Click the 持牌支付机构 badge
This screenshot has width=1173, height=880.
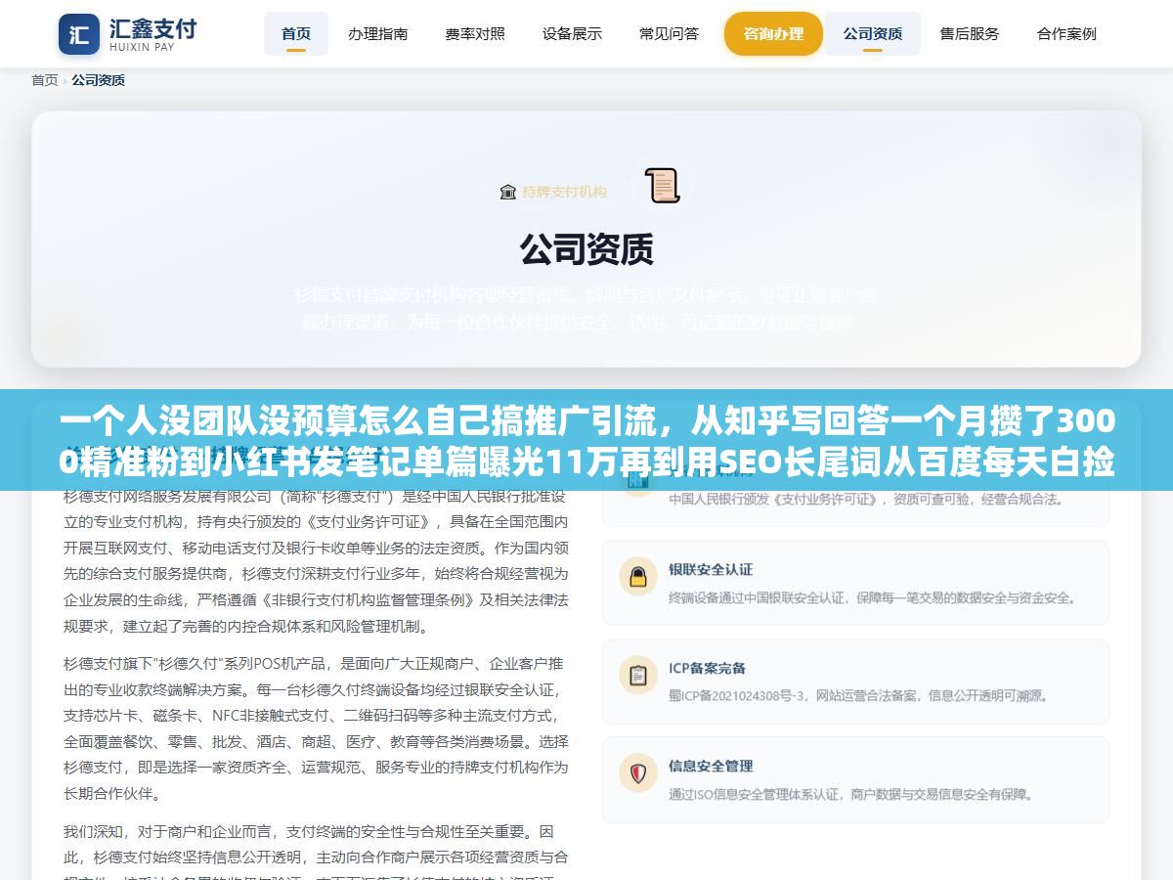tap(553, 192)
